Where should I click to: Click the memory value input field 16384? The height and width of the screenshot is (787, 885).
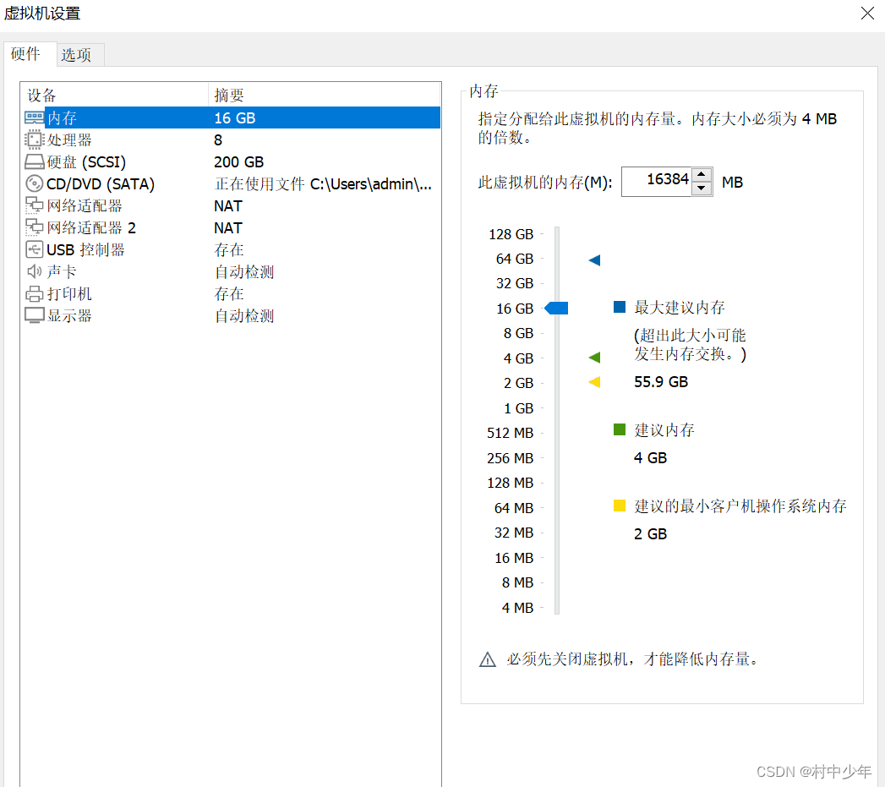tap(657, 182)
